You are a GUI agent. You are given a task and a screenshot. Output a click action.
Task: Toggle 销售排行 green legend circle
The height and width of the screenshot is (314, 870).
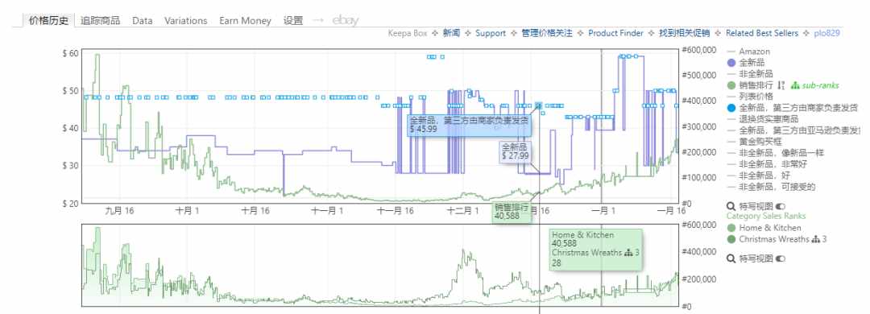[x=731, y=85]
